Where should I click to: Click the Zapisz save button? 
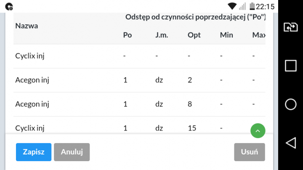34,152
